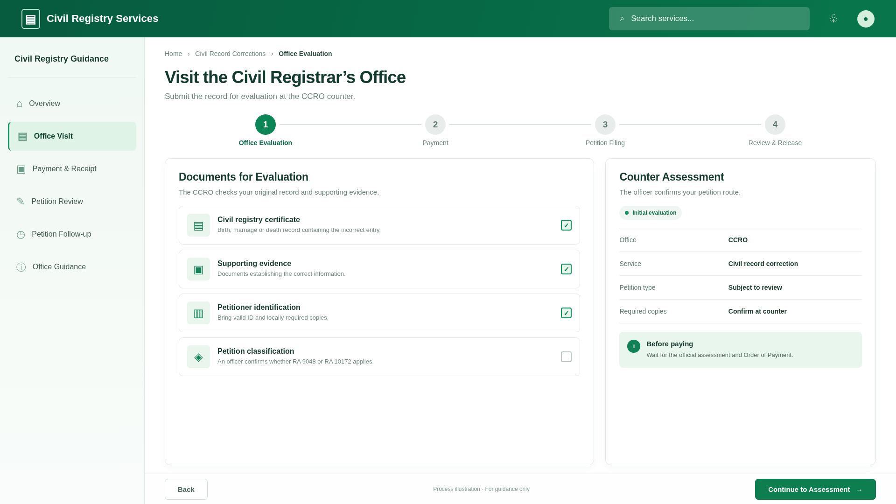This screenshot has height=504, width=896.
Task: Select step 4 Review & Release circle
Action: (x=775, y=125)
